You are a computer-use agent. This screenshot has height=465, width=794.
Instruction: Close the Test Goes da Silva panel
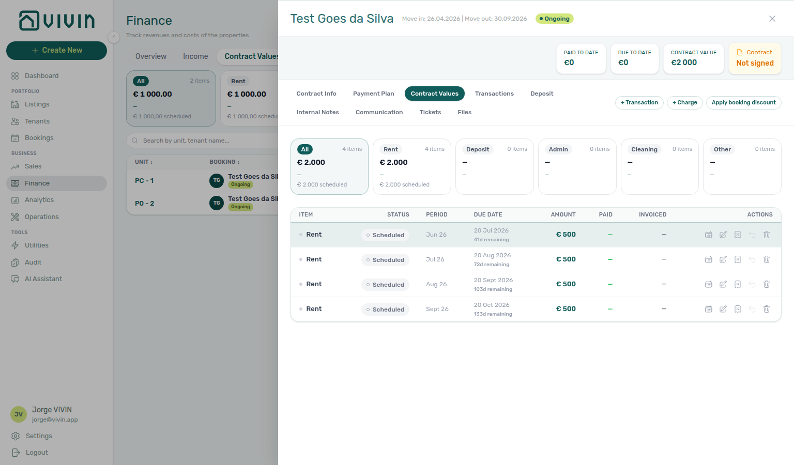pyautogui.click(x=772, y=19)
